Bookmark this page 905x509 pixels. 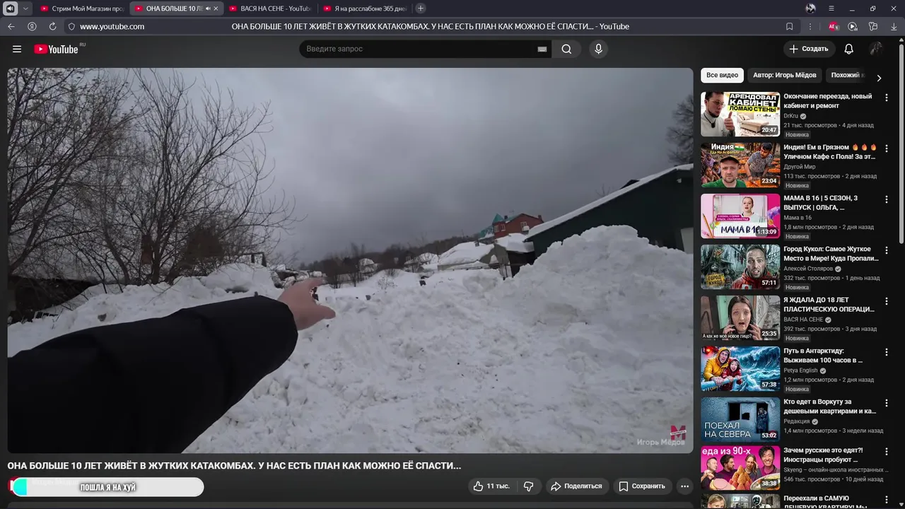(x=789, y=26)
